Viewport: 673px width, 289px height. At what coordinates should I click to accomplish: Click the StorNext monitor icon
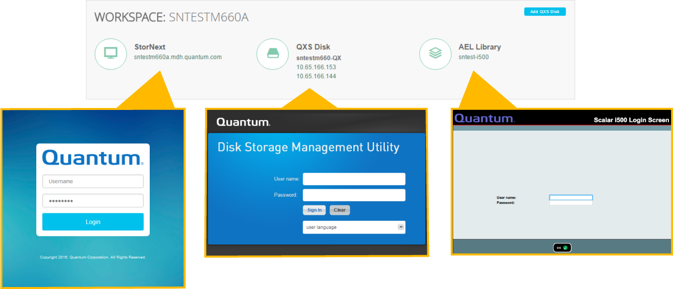[x=110, y=54]
